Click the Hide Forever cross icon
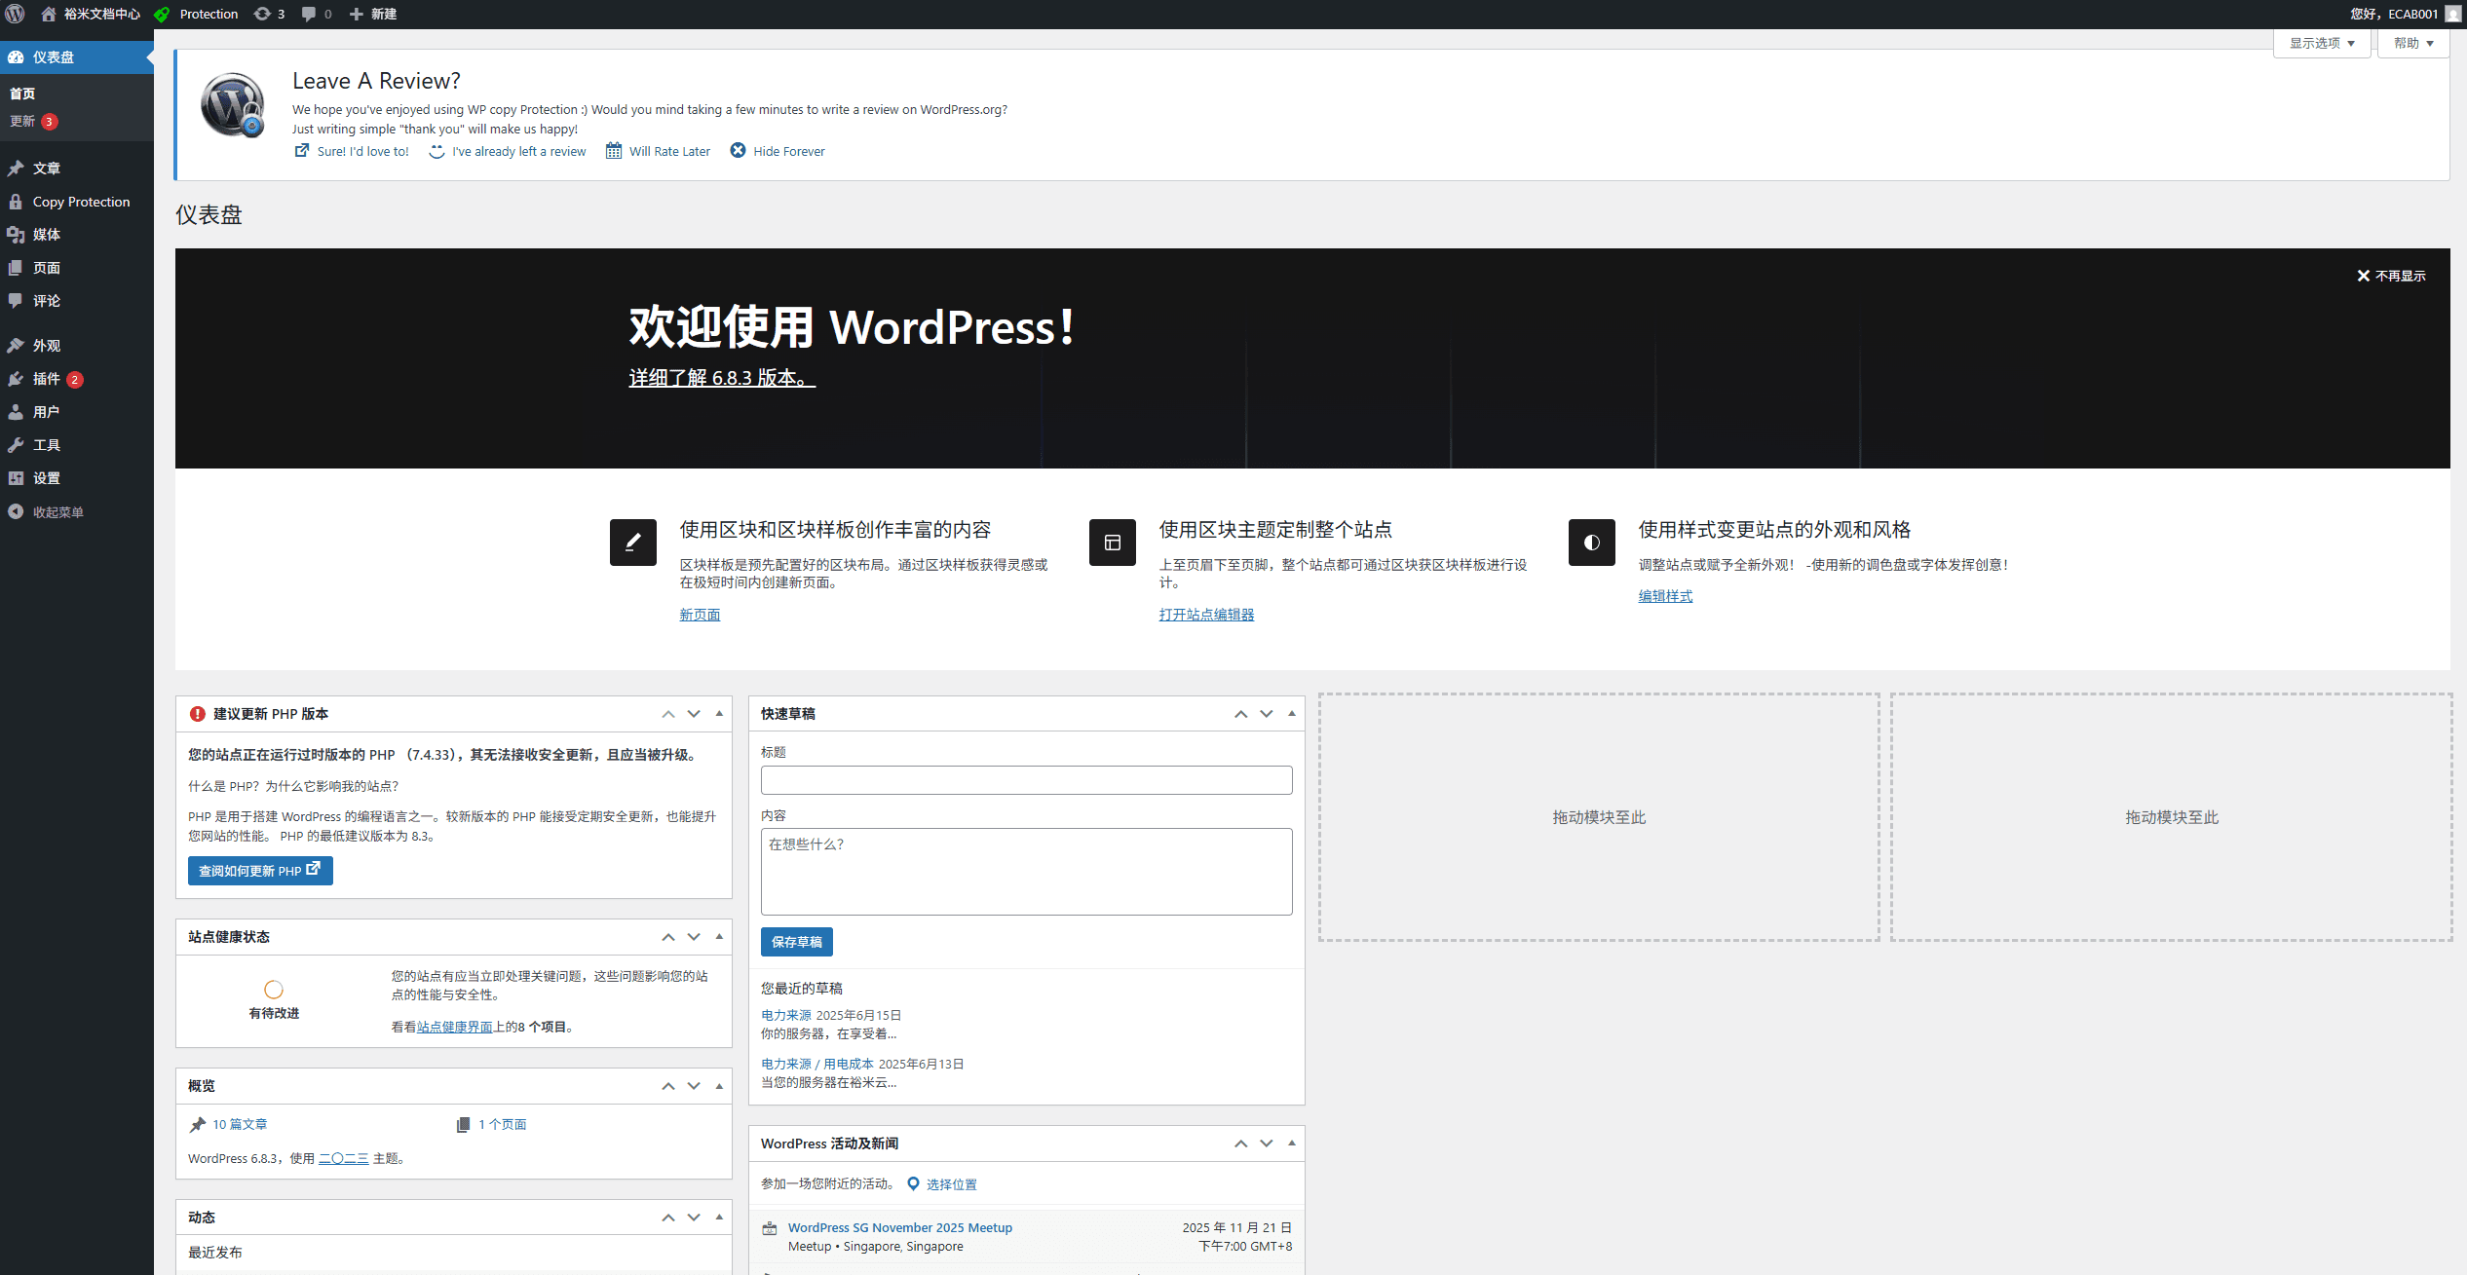This screenshot has width=2467, height=1275. click(x=738, y=150)
